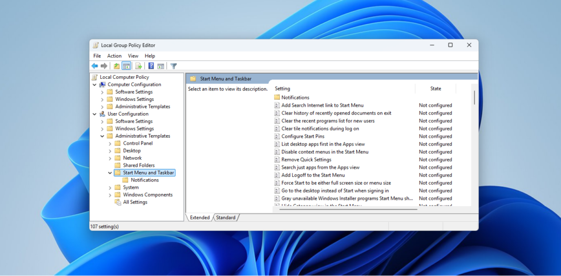Open Help via the question mark icon
Viewport: 561px width, 276px height.
(x=151, y=66)
